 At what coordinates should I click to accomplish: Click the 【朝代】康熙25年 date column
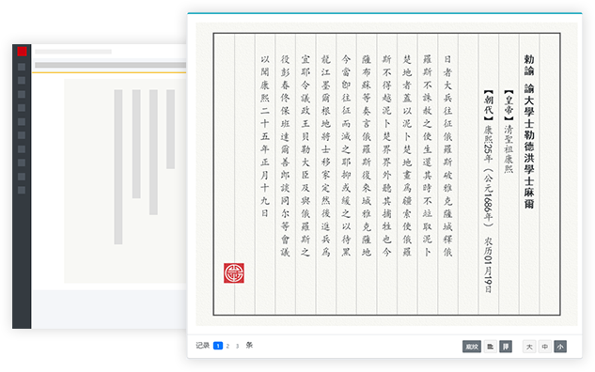[x=488, y=192]
